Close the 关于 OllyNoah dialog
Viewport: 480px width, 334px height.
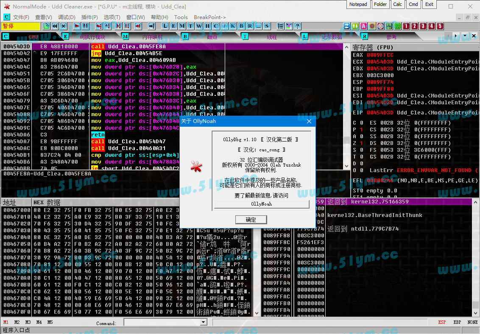309,121
